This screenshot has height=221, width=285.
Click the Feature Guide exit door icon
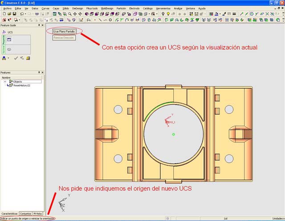coord(28,58)
